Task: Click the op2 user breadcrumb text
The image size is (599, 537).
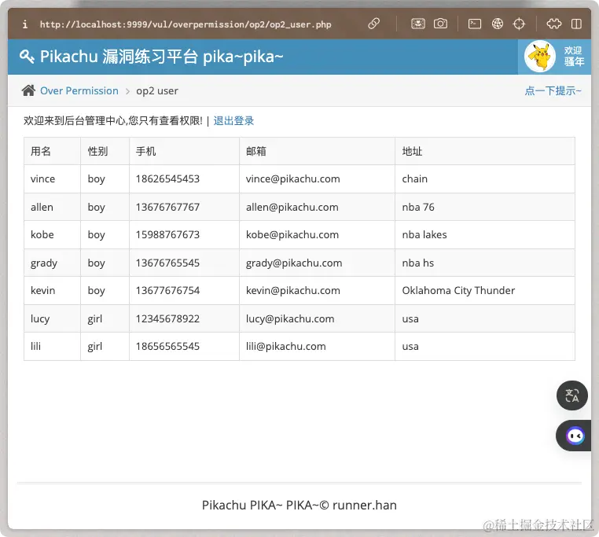Action: [157, 91]
